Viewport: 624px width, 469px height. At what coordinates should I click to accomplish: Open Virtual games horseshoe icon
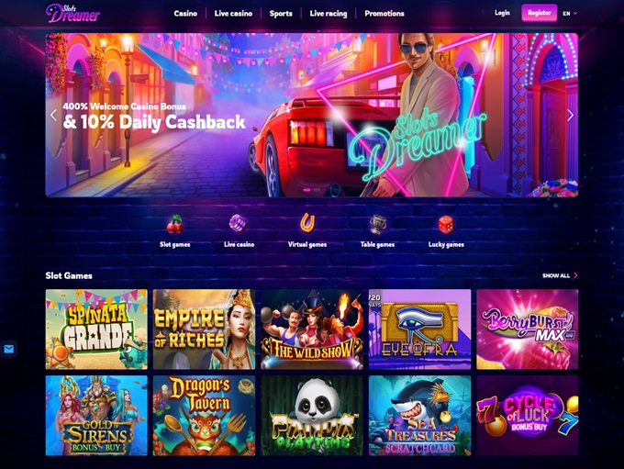point(307,223)
